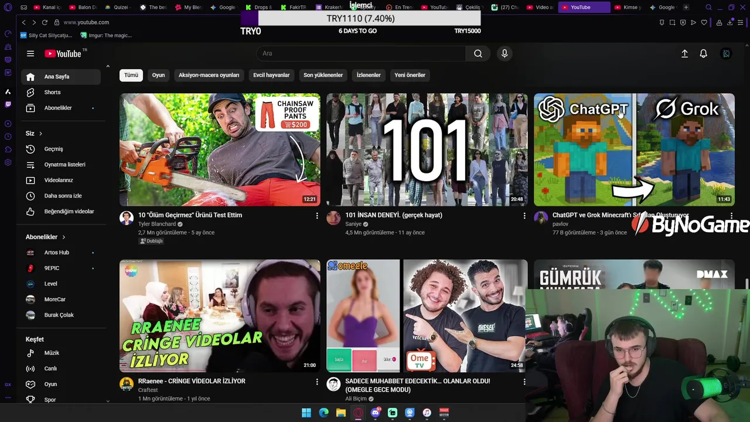Screen dimensions: 750x422
Task: Select Yeni öneriler filter chip
Action: coord(410,75)
